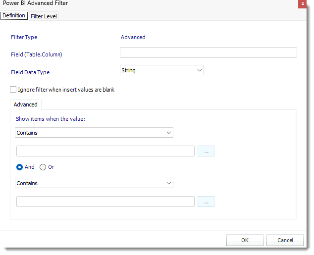Click the second condition value text field
This screenshot has width=314, height=255.
pos(105,202)
